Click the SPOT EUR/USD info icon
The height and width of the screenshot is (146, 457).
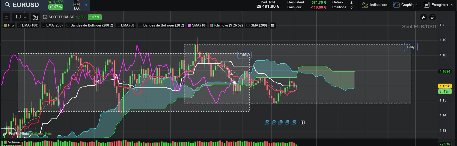tap(45, 17)
